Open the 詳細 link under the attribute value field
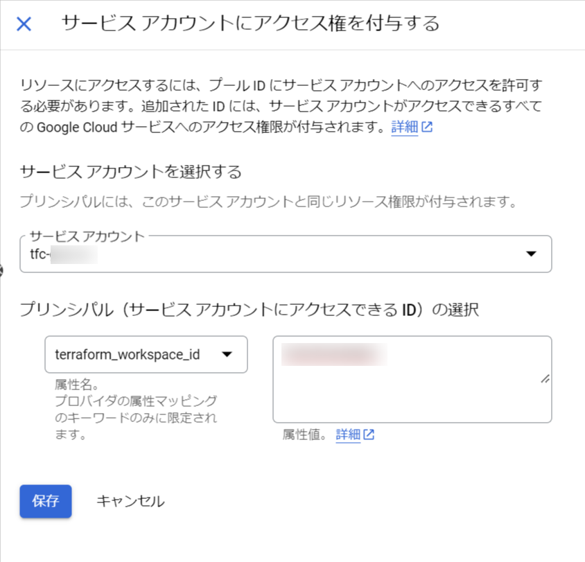 (349, 434)
